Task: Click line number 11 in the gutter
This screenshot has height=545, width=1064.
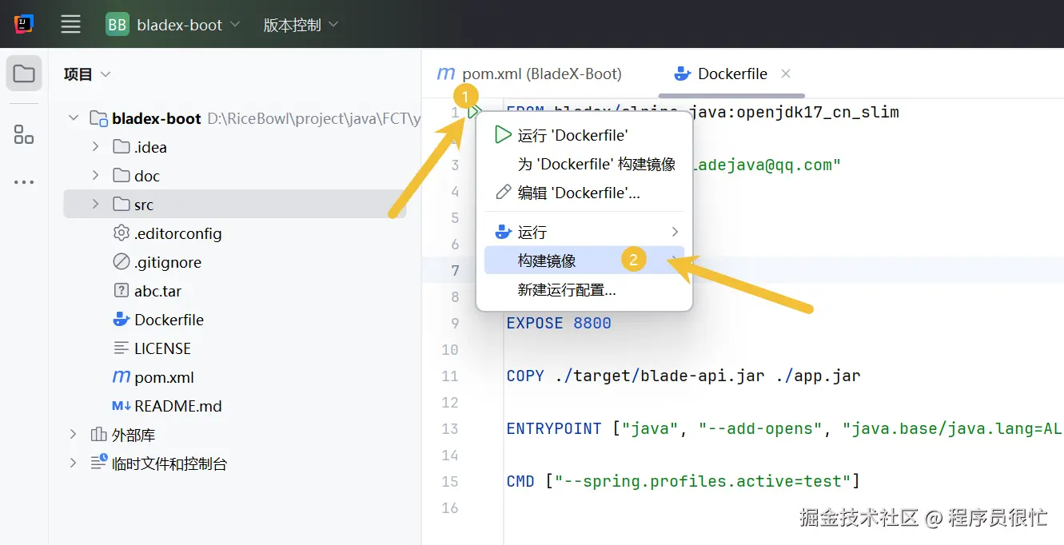Action: click(450, 376)
